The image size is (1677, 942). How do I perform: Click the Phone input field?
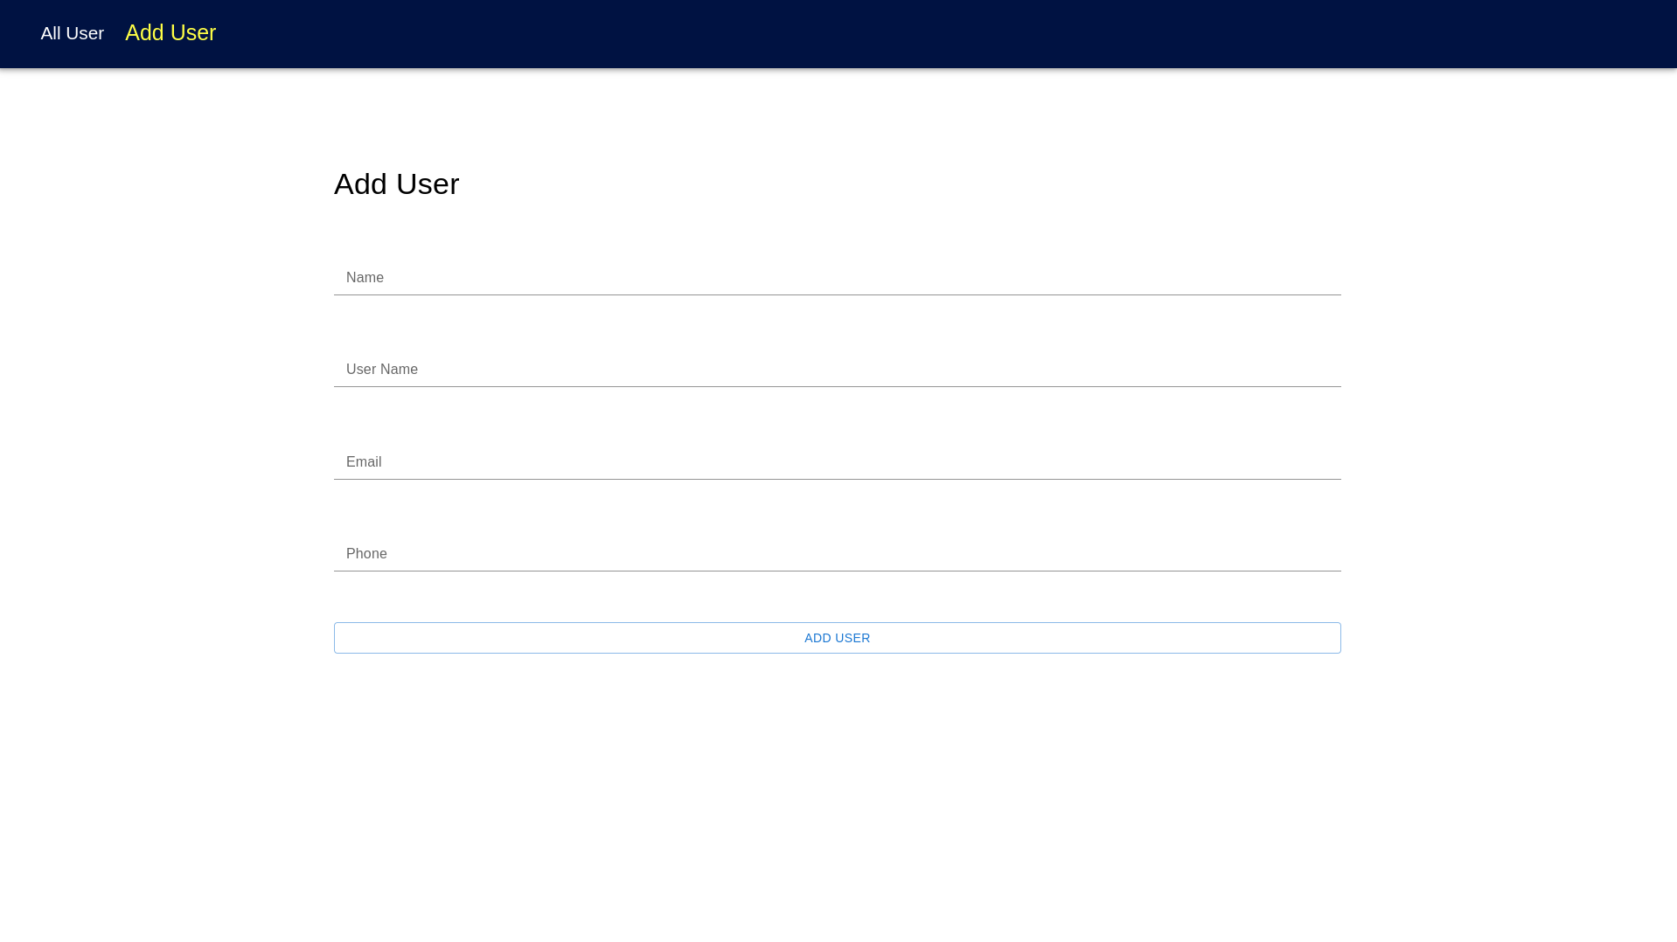click(x=837, y=554)
